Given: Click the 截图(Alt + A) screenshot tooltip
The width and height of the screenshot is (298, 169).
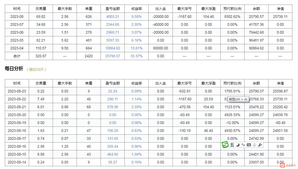Looking at the screenshot, I should [238, 99].
